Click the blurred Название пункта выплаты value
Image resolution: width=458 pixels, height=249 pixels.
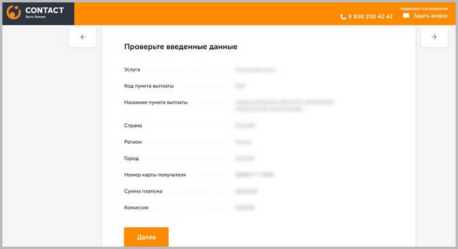pos(284,105)
